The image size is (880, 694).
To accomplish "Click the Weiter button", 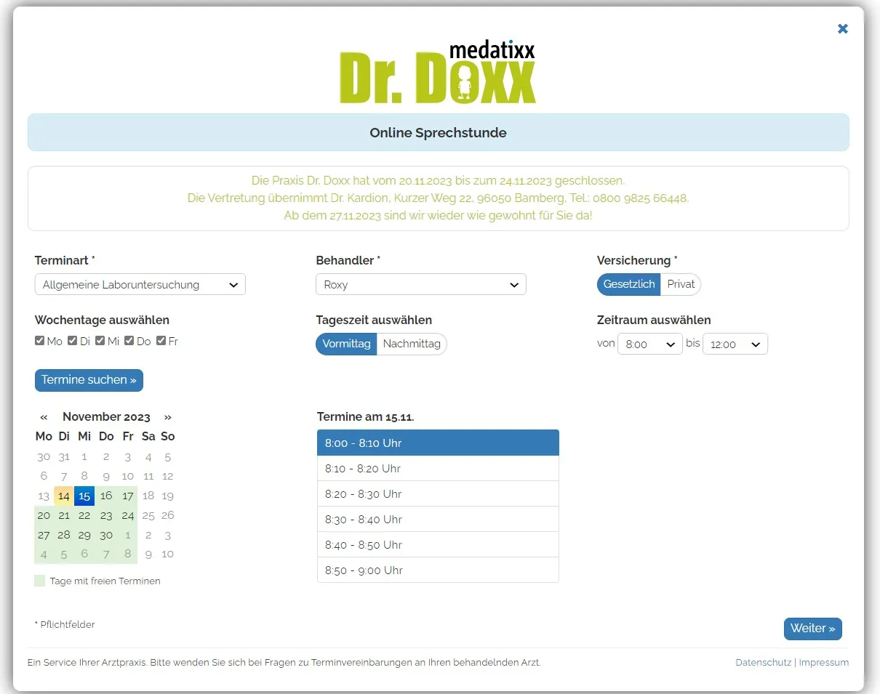I will (813, 629).
